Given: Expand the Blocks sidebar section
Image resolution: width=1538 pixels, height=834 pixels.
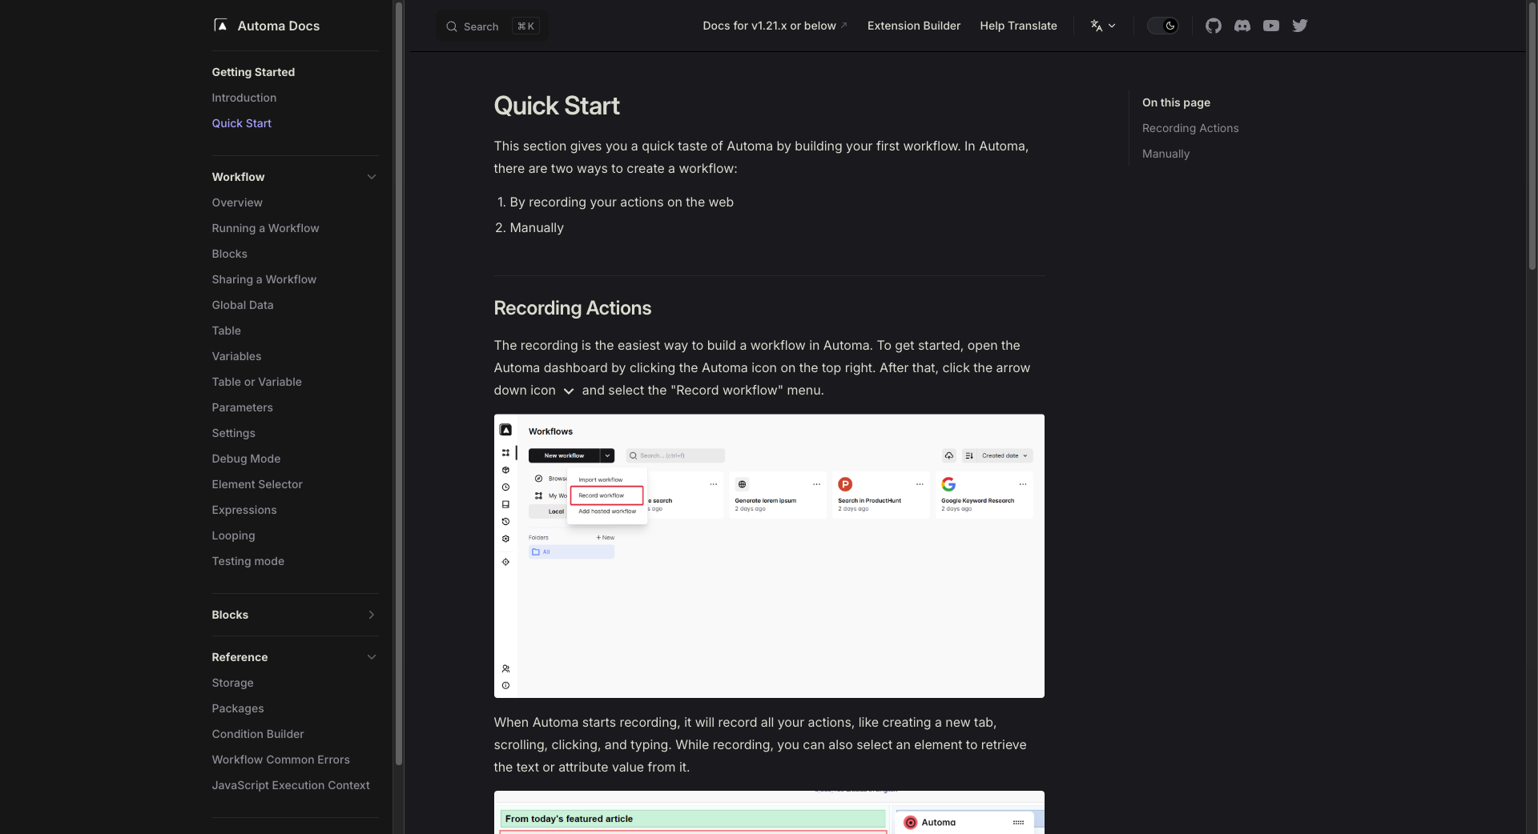Looking at the screenshot, I should (371, 615).
